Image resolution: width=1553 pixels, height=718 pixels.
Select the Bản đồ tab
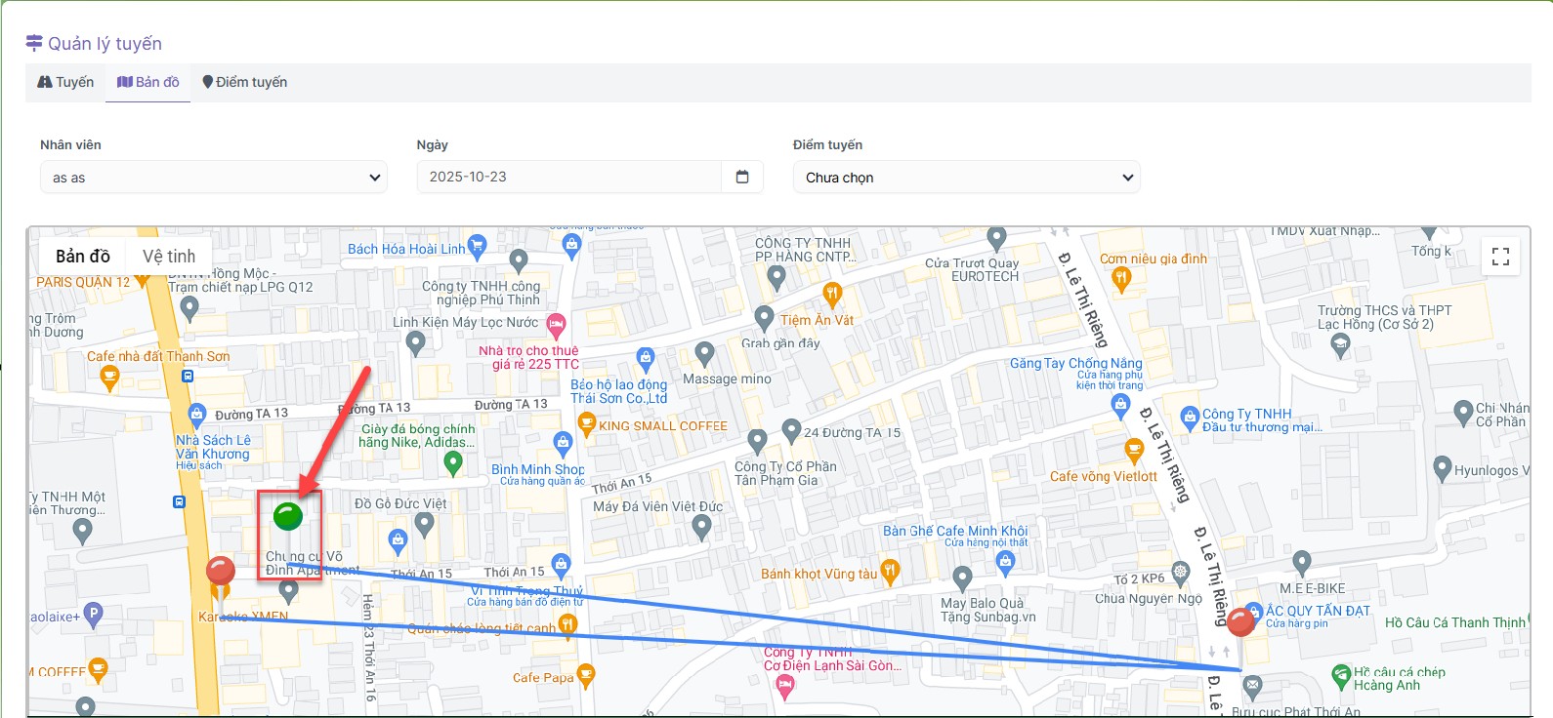tap(148, 82)
